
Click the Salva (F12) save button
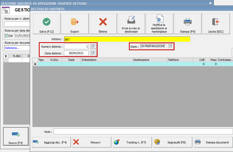pos(47,24)
